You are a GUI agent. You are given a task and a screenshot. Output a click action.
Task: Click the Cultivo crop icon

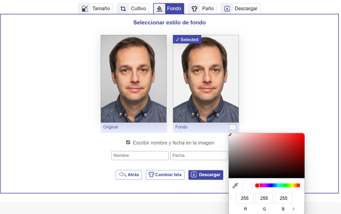pos(123,9)
